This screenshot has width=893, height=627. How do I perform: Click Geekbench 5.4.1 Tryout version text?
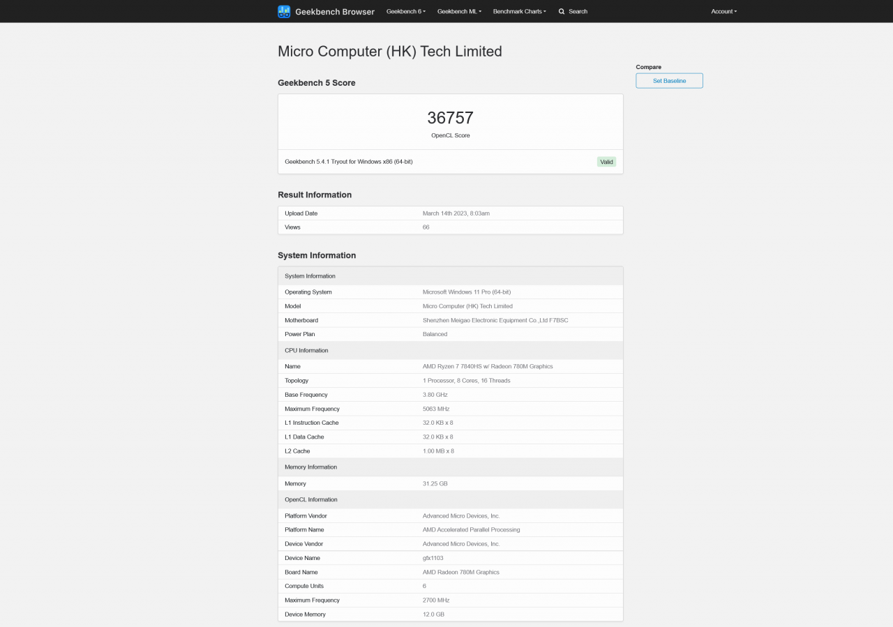tap(349, 162)
